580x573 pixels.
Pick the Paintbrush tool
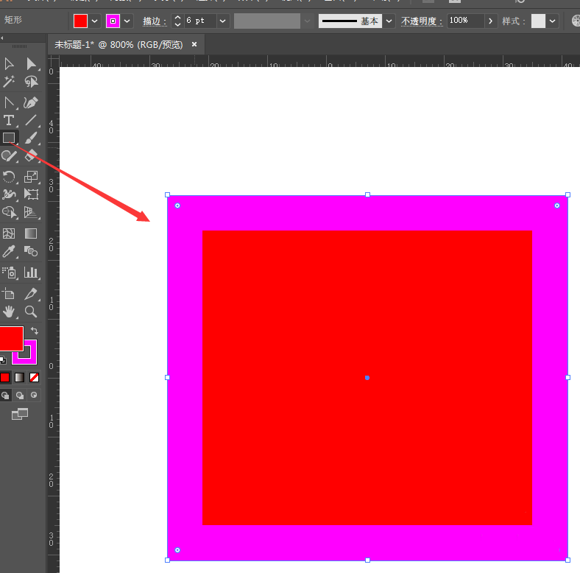tap(31, 138)
